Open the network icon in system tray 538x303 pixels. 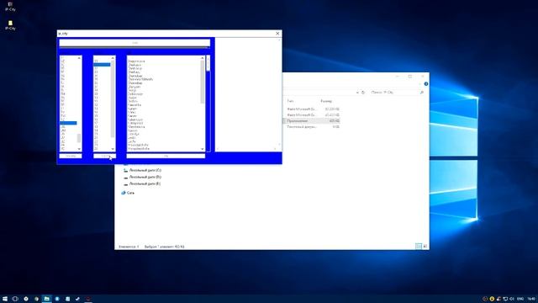505,299
